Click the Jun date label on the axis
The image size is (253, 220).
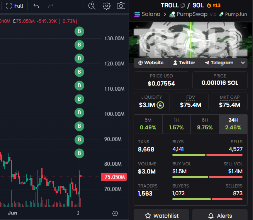click(x=12, y=213)
